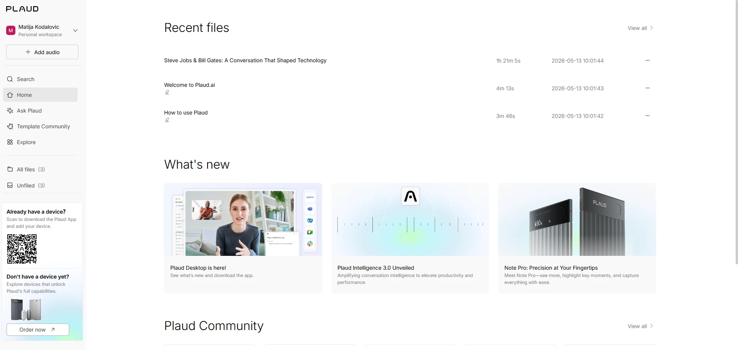Screen dimensions: 738x350
Task: Click the page vertical scrollbar
Action: pyautogui.click(x=736, y=132)
